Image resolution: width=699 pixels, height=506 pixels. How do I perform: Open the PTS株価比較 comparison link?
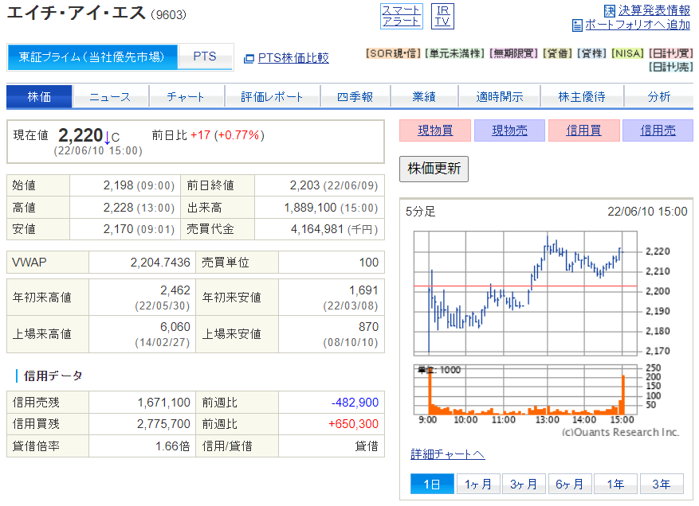click(x=293, y=58)
